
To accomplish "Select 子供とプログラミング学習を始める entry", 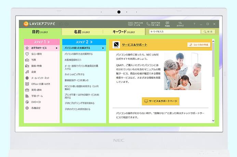I will click(79, 103).
